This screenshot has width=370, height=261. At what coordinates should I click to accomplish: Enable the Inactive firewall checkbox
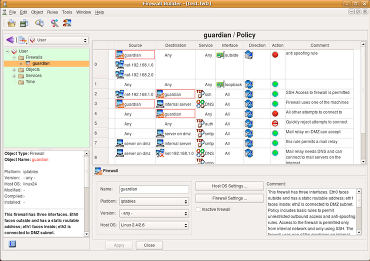198,209
